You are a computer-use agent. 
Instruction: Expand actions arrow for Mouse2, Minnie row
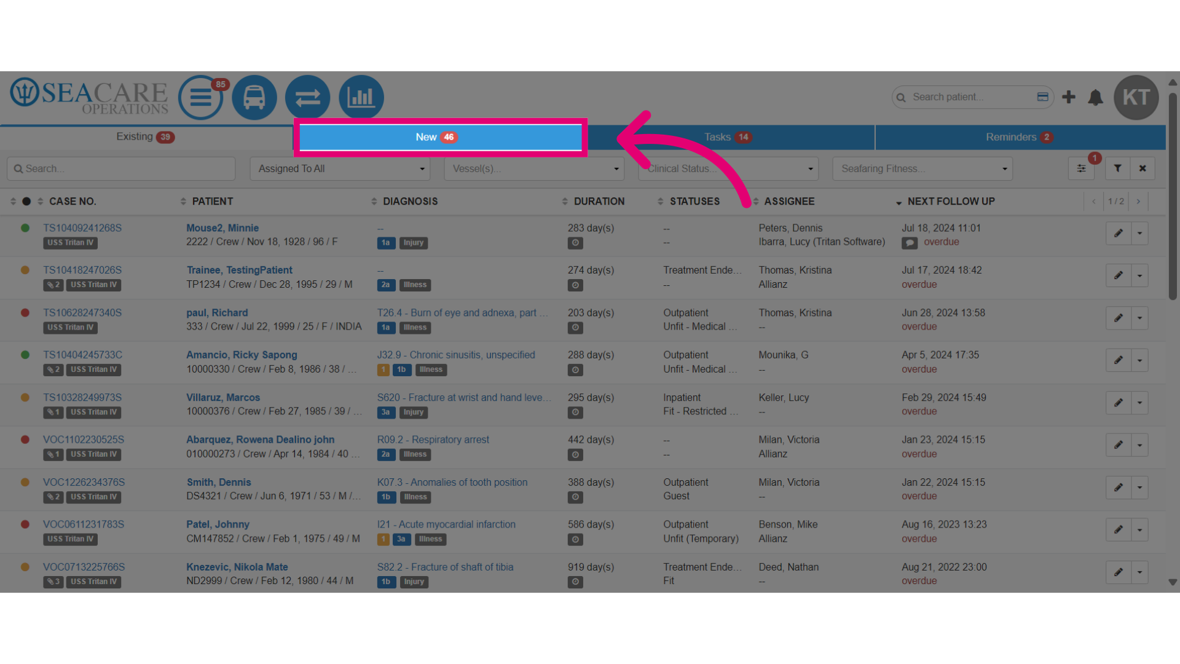(1139, 233)
